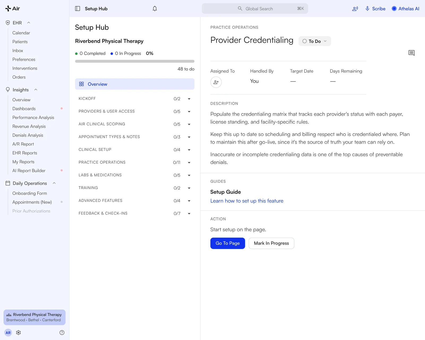Collapse the EHR menu chevron
The width and height of the screenshot is (425, 340).
point(29,23)
